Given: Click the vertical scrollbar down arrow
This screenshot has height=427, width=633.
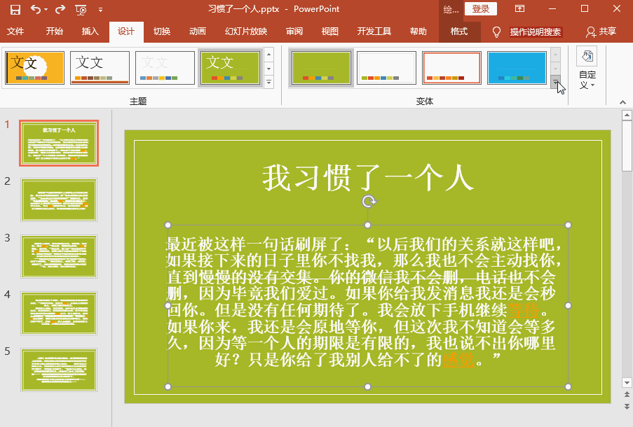Looking at the screenshot, I should [627, 383].
